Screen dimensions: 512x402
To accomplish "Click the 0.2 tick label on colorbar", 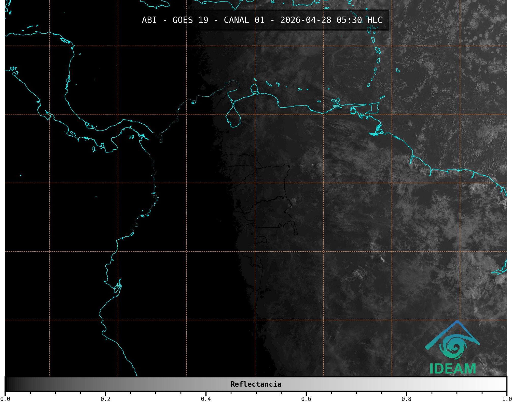I will coord(105,399).
